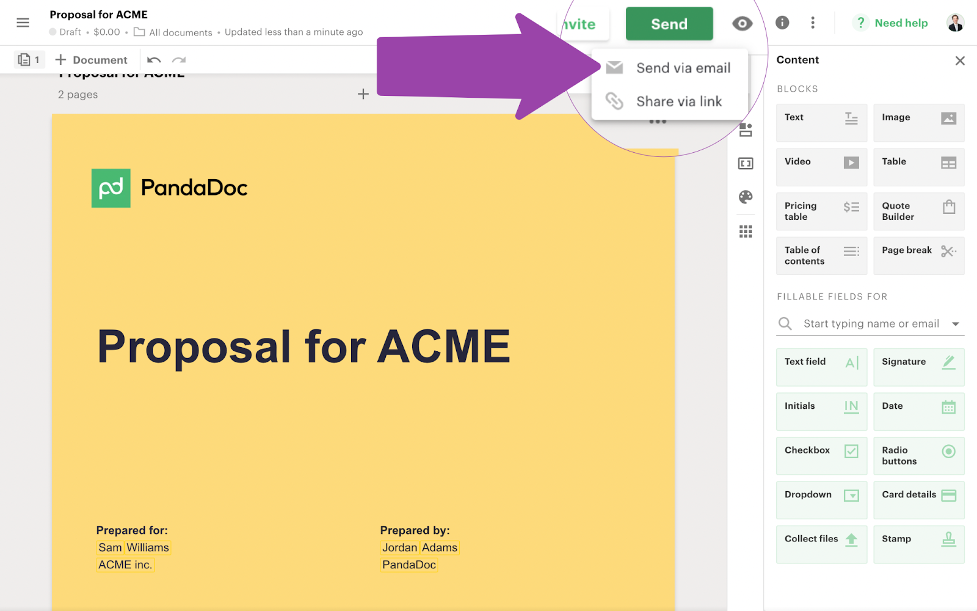Add a Radio buttons field
The image size is (977, 611).
coord(919,456)
